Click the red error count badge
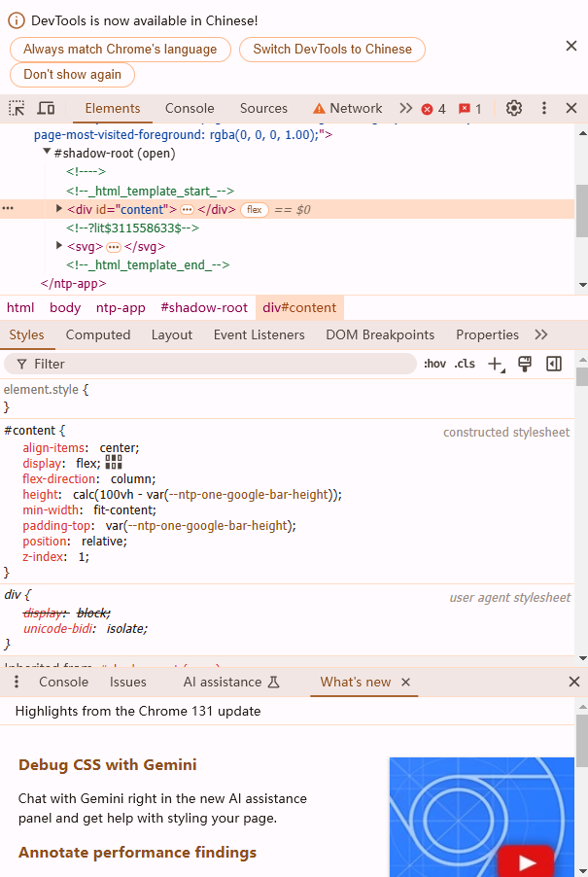This screenshot has width=588, height=877. [x=433, y=109]
